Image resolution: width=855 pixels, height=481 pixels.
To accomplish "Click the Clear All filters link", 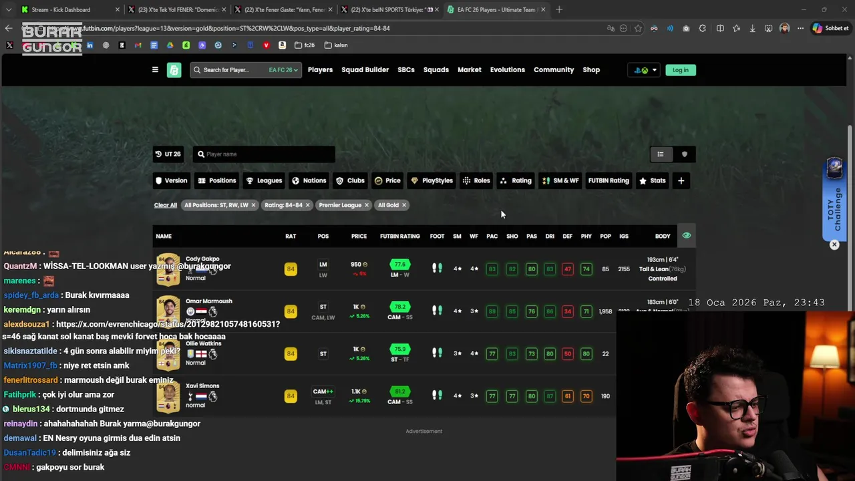I will (166, 205).
